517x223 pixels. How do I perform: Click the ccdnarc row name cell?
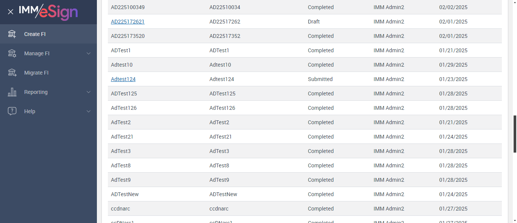pos(120,209)
